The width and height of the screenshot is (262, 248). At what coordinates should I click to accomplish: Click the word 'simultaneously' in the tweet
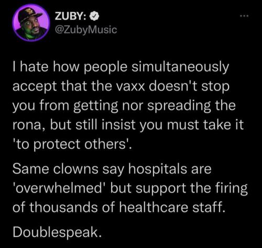(x=180, y=68)
